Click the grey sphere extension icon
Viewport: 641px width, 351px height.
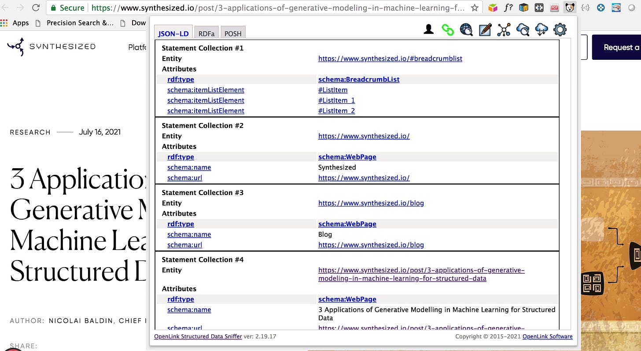point(633,7)
